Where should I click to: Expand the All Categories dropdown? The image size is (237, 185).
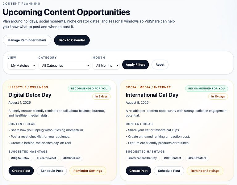coord(64,65)
